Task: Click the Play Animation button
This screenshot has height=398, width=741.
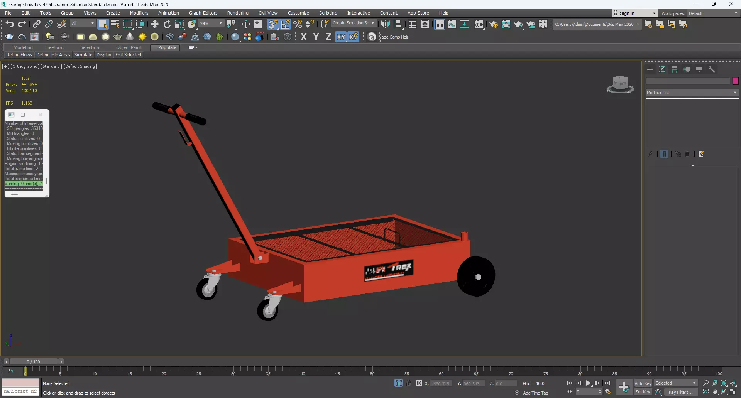Action: pos(589,383)
